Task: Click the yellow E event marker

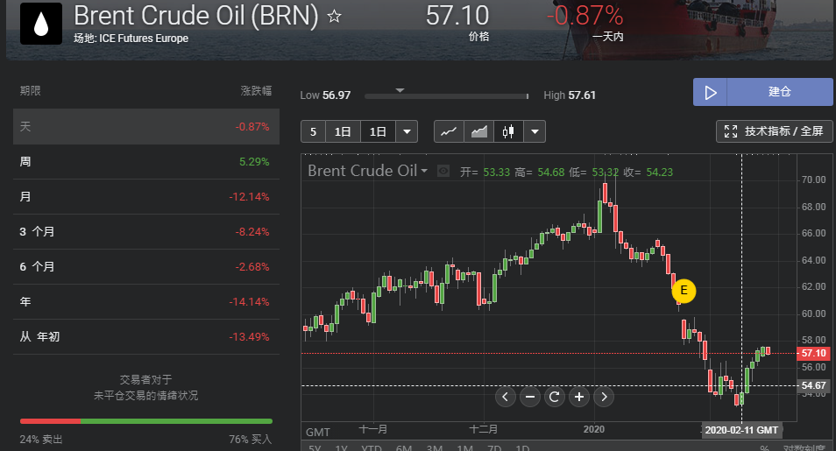Action: (684, 289)
